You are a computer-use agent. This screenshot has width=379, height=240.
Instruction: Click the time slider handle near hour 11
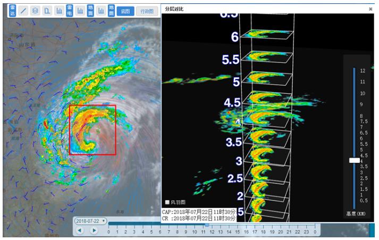click(207, 225)
